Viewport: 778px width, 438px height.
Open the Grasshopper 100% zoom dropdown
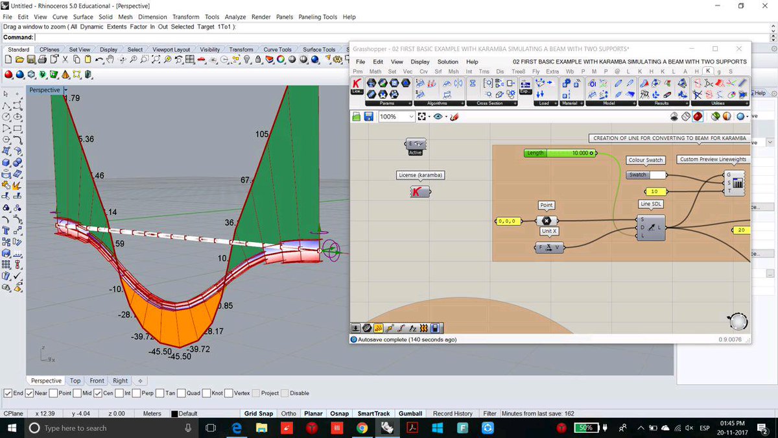(x=411, y=117)
